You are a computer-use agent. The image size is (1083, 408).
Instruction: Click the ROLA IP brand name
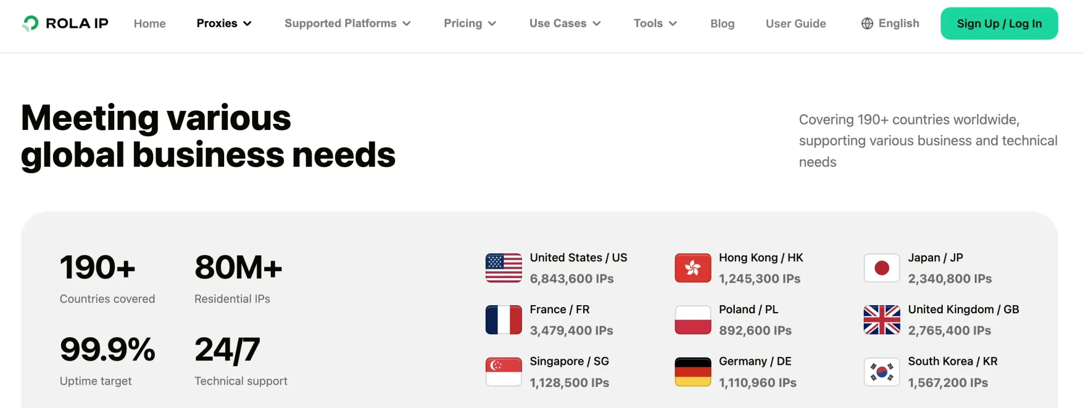(77, 23)
